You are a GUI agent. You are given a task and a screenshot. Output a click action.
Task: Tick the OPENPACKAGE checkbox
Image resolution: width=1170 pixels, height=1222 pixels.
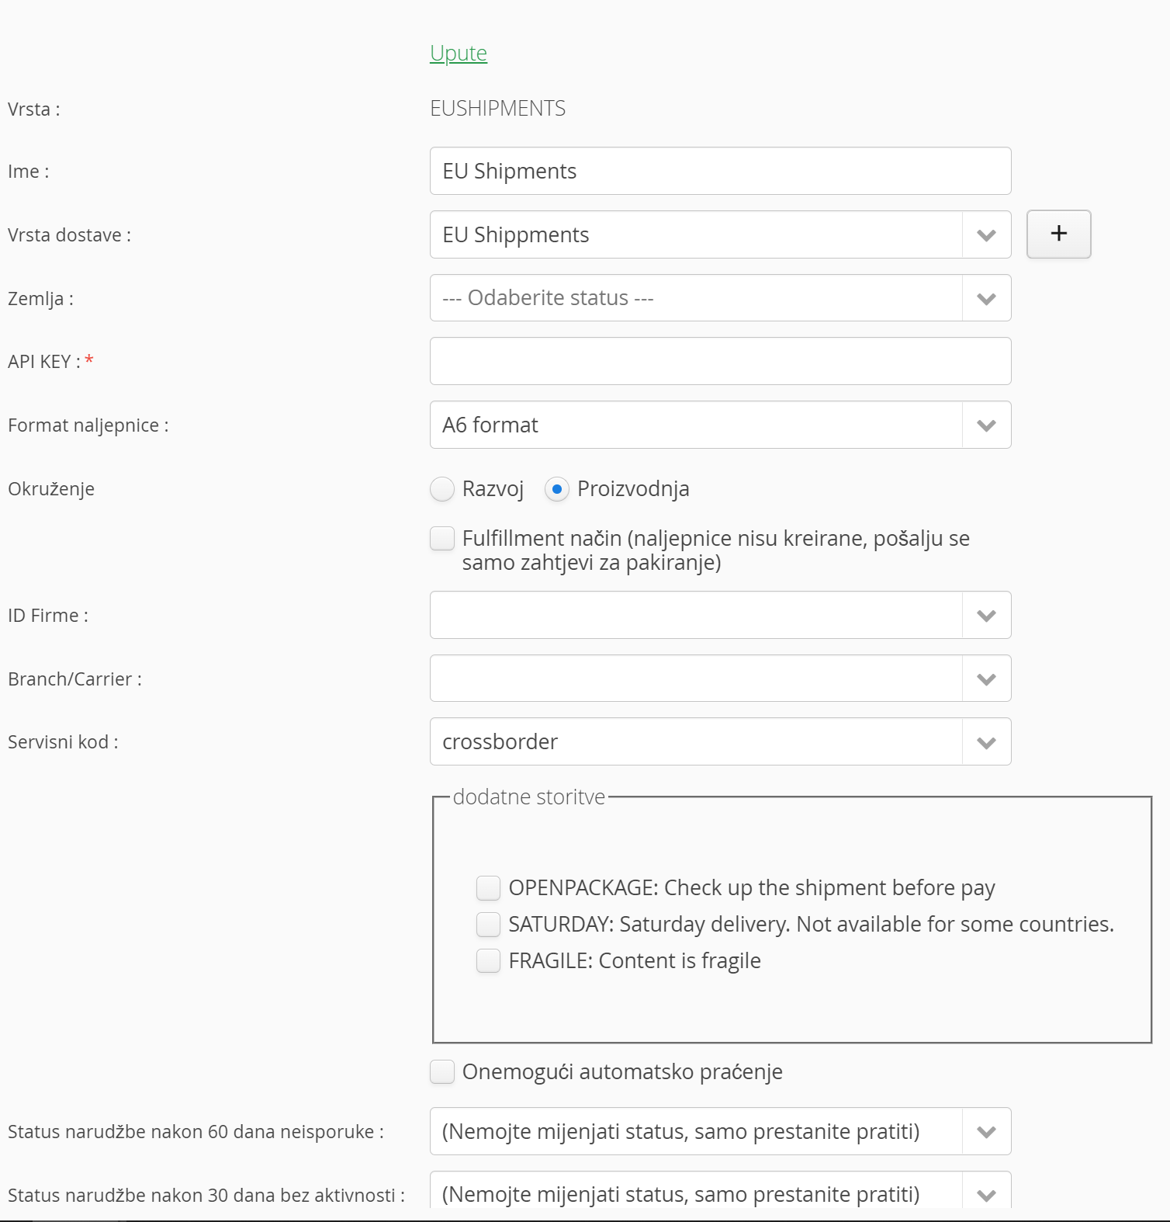pyautogui.click(x=488, y=887)
